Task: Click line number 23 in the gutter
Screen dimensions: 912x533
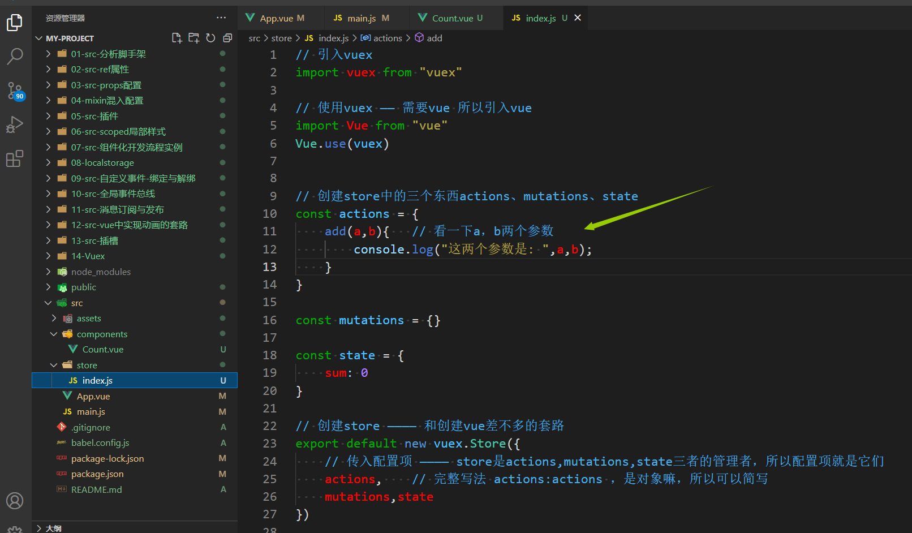Action: 270,443
